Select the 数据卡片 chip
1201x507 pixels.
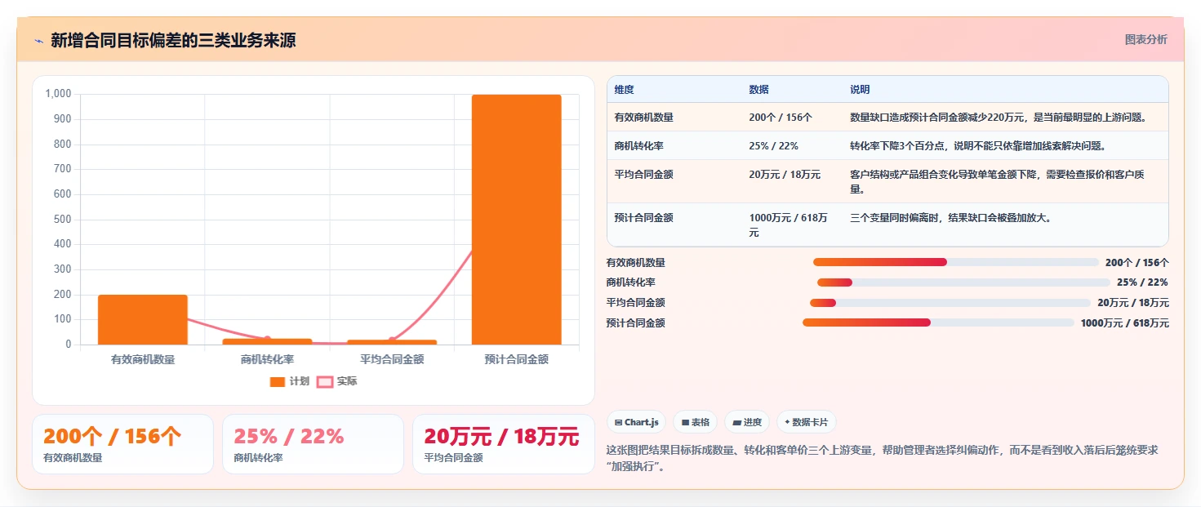coord(806,422)
